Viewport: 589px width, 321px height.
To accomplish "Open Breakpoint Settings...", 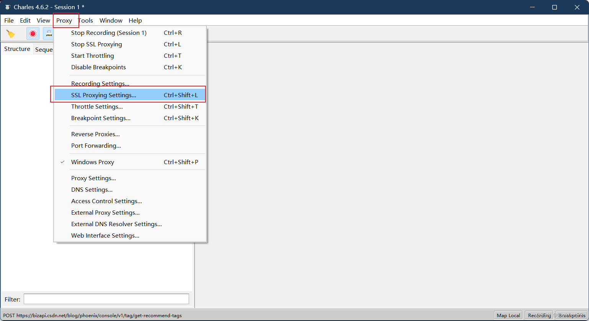I will 130,118.
